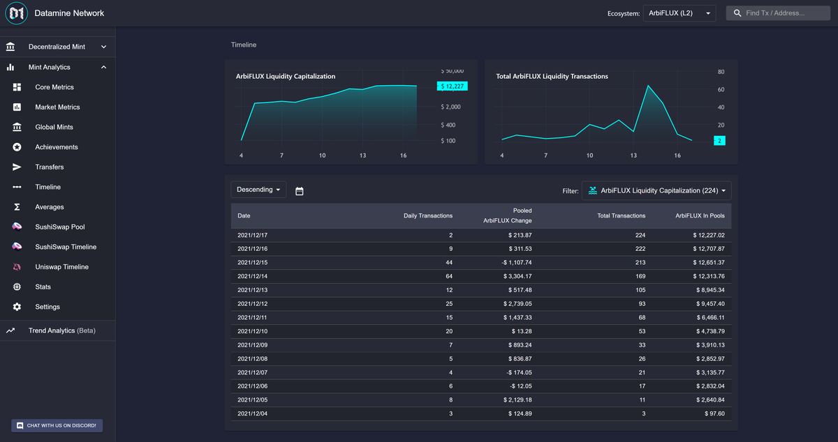
Task: Open the ArbiFLUX Liquidity Capitalization filter dropdown
Action: (x=656, y=190)
